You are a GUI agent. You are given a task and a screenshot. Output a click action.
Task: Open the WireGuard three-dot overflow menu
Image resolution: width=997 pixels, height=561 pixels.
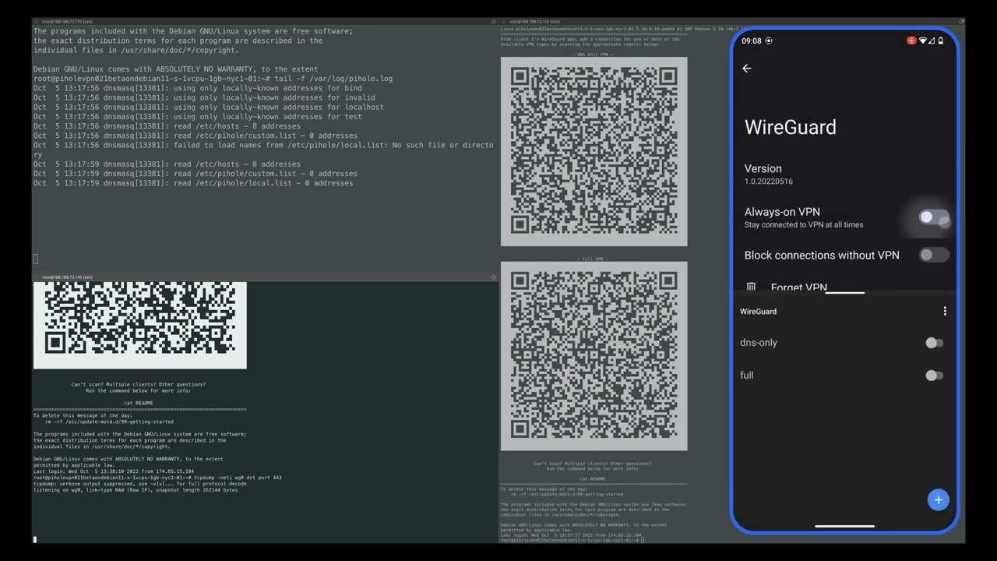click(945, 311)
